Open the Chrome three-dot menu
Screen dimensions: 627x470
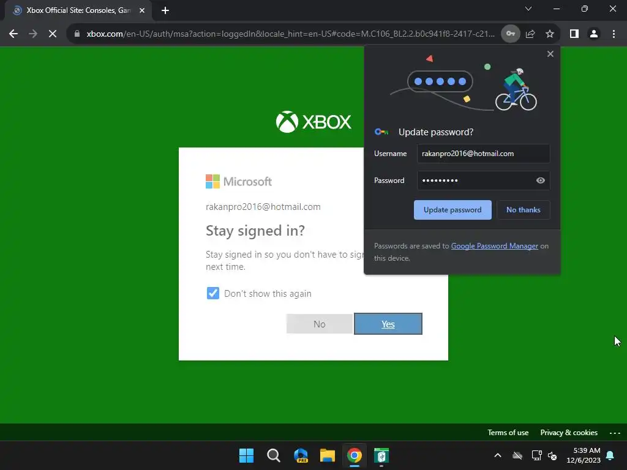pyautogui.click(x=614, y=34)
